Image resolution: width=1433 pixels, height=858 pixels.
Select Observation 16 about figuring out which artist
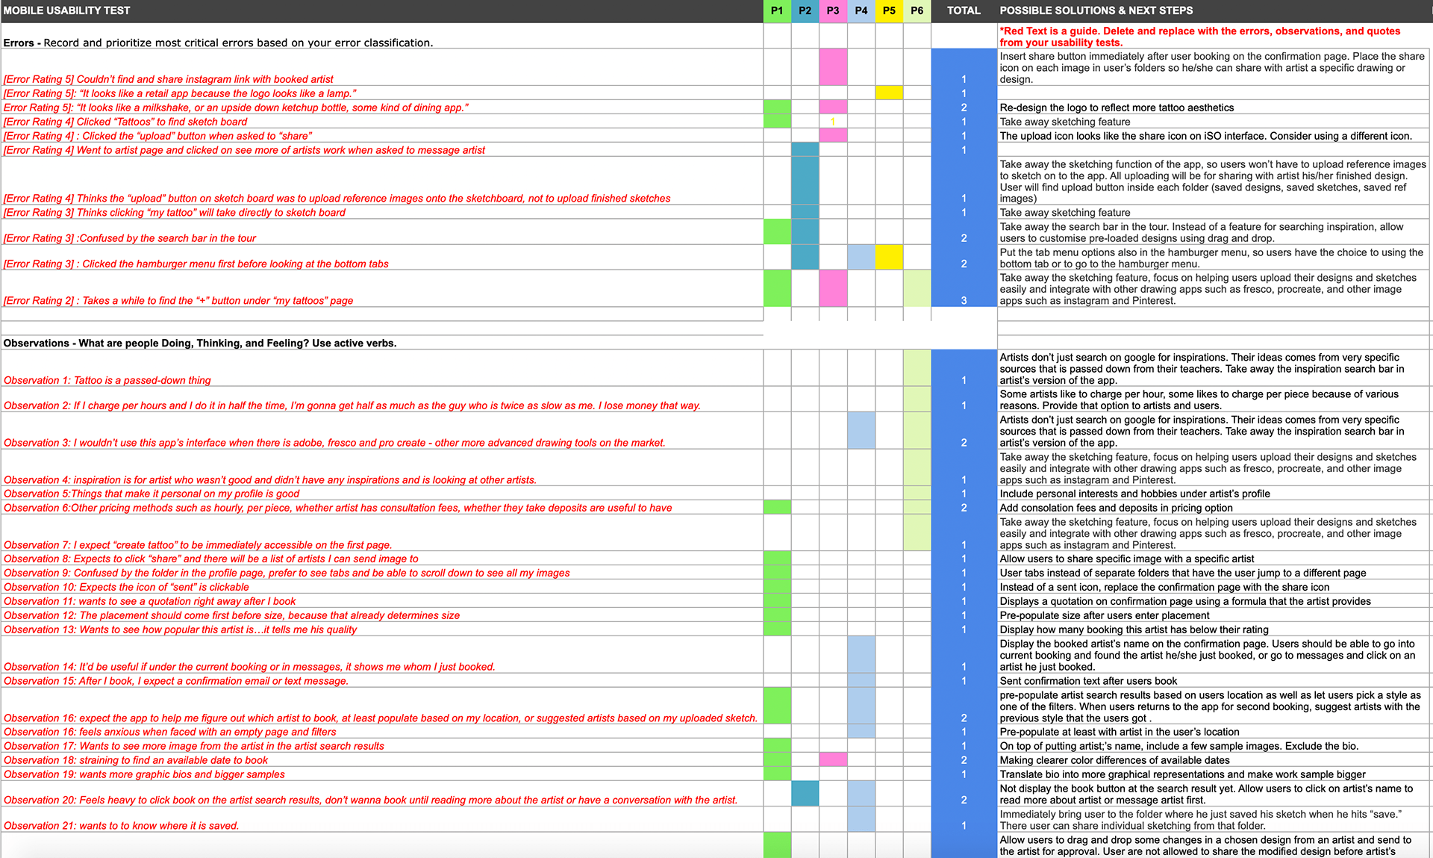point(381,706)
